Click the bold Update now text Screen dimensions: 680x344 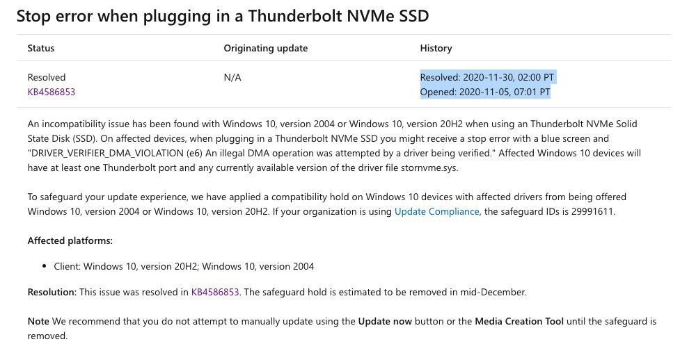click(385, 321)
